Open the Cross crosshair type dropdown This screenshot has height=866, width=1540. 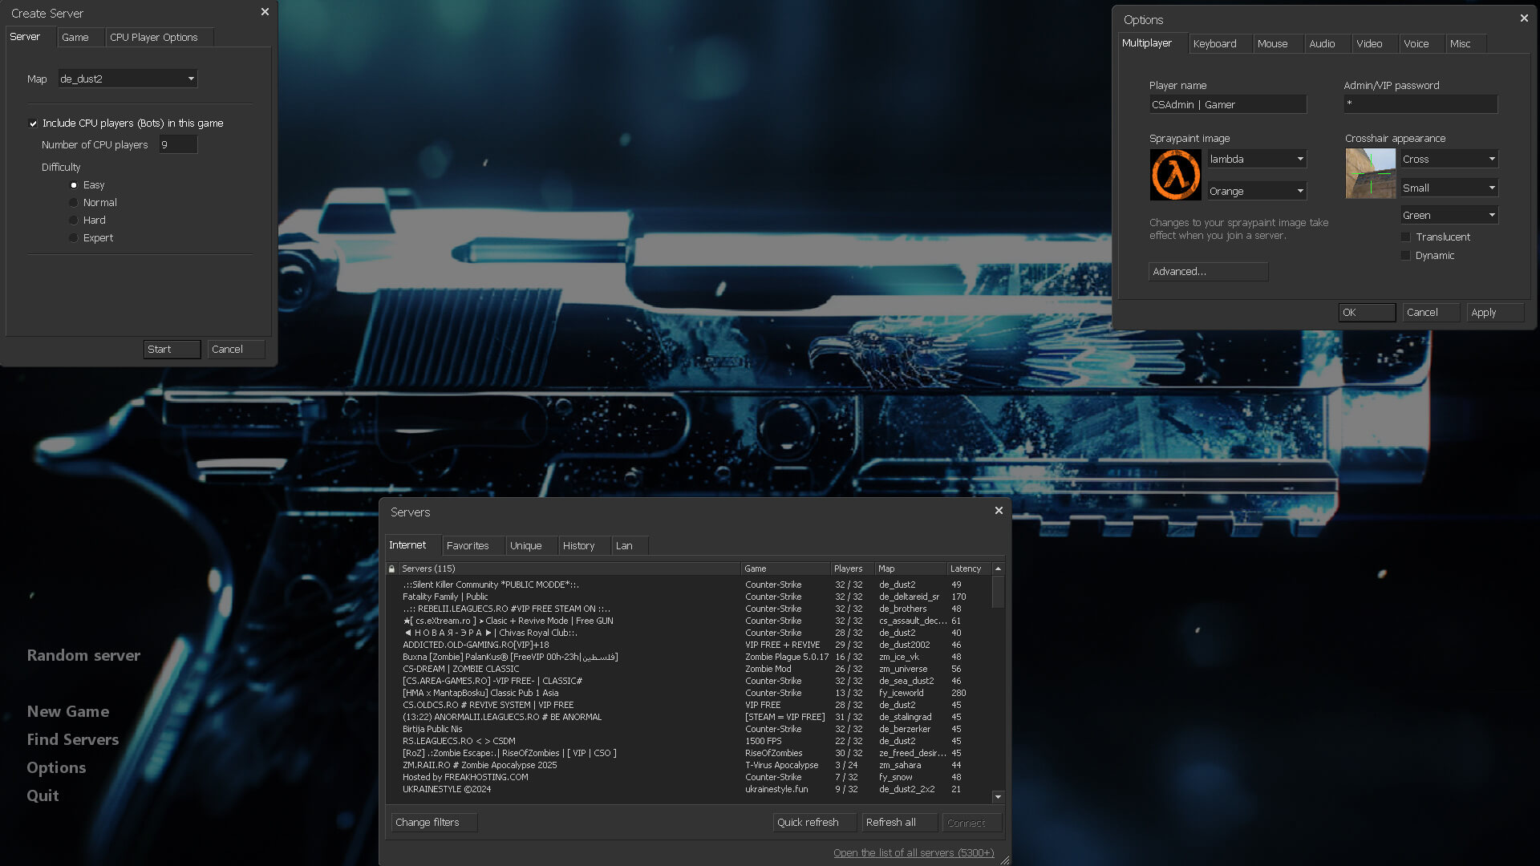tap(1449, 159)
